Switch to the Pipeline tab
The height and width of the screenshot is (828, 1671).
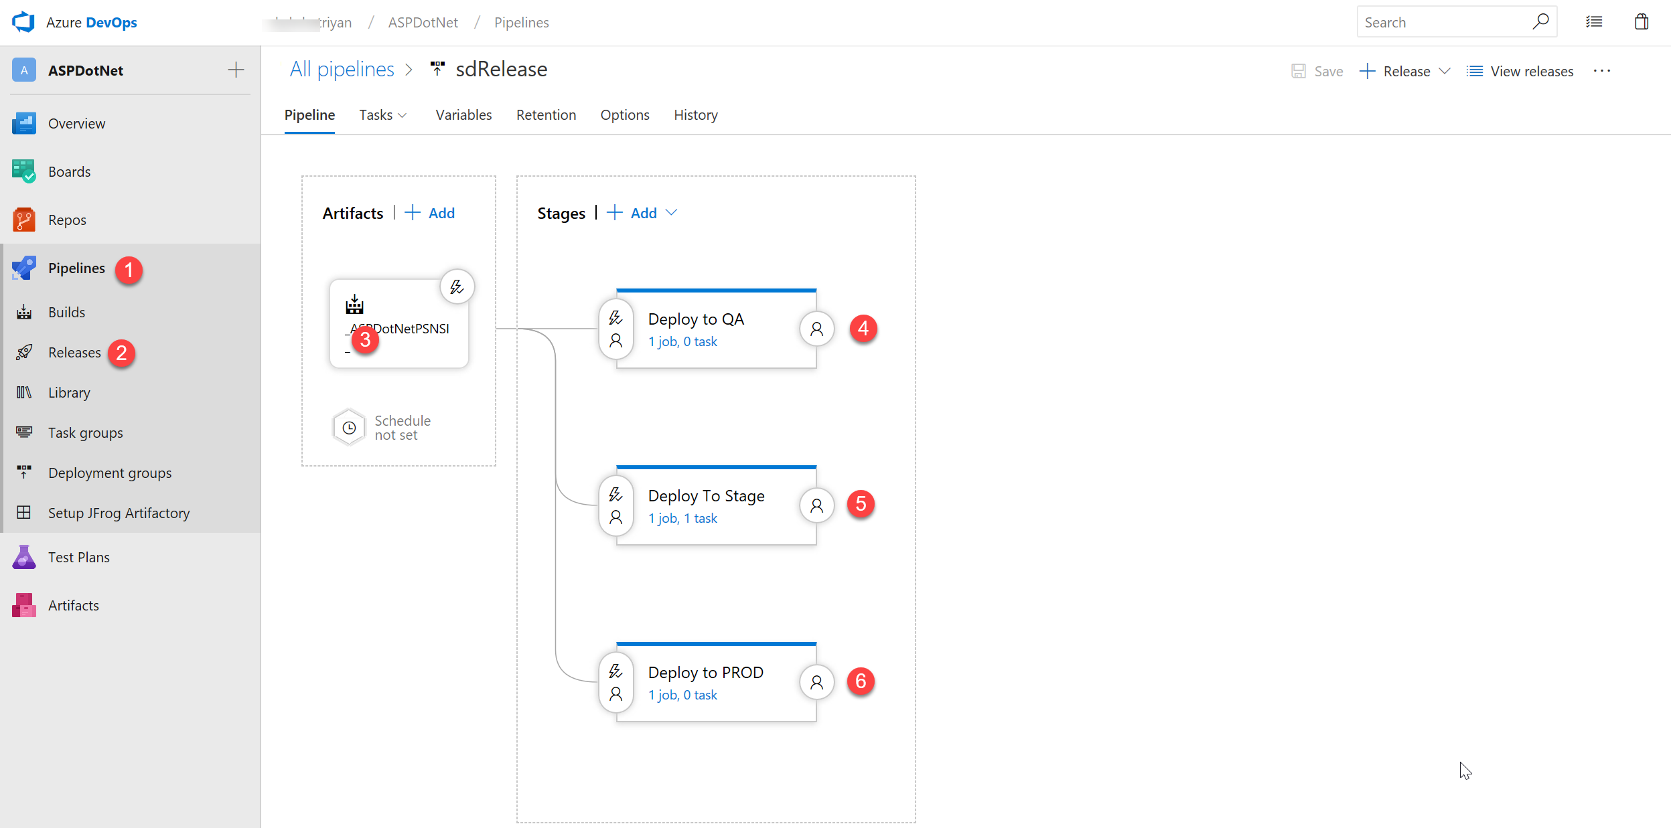[x=309, y=115]
